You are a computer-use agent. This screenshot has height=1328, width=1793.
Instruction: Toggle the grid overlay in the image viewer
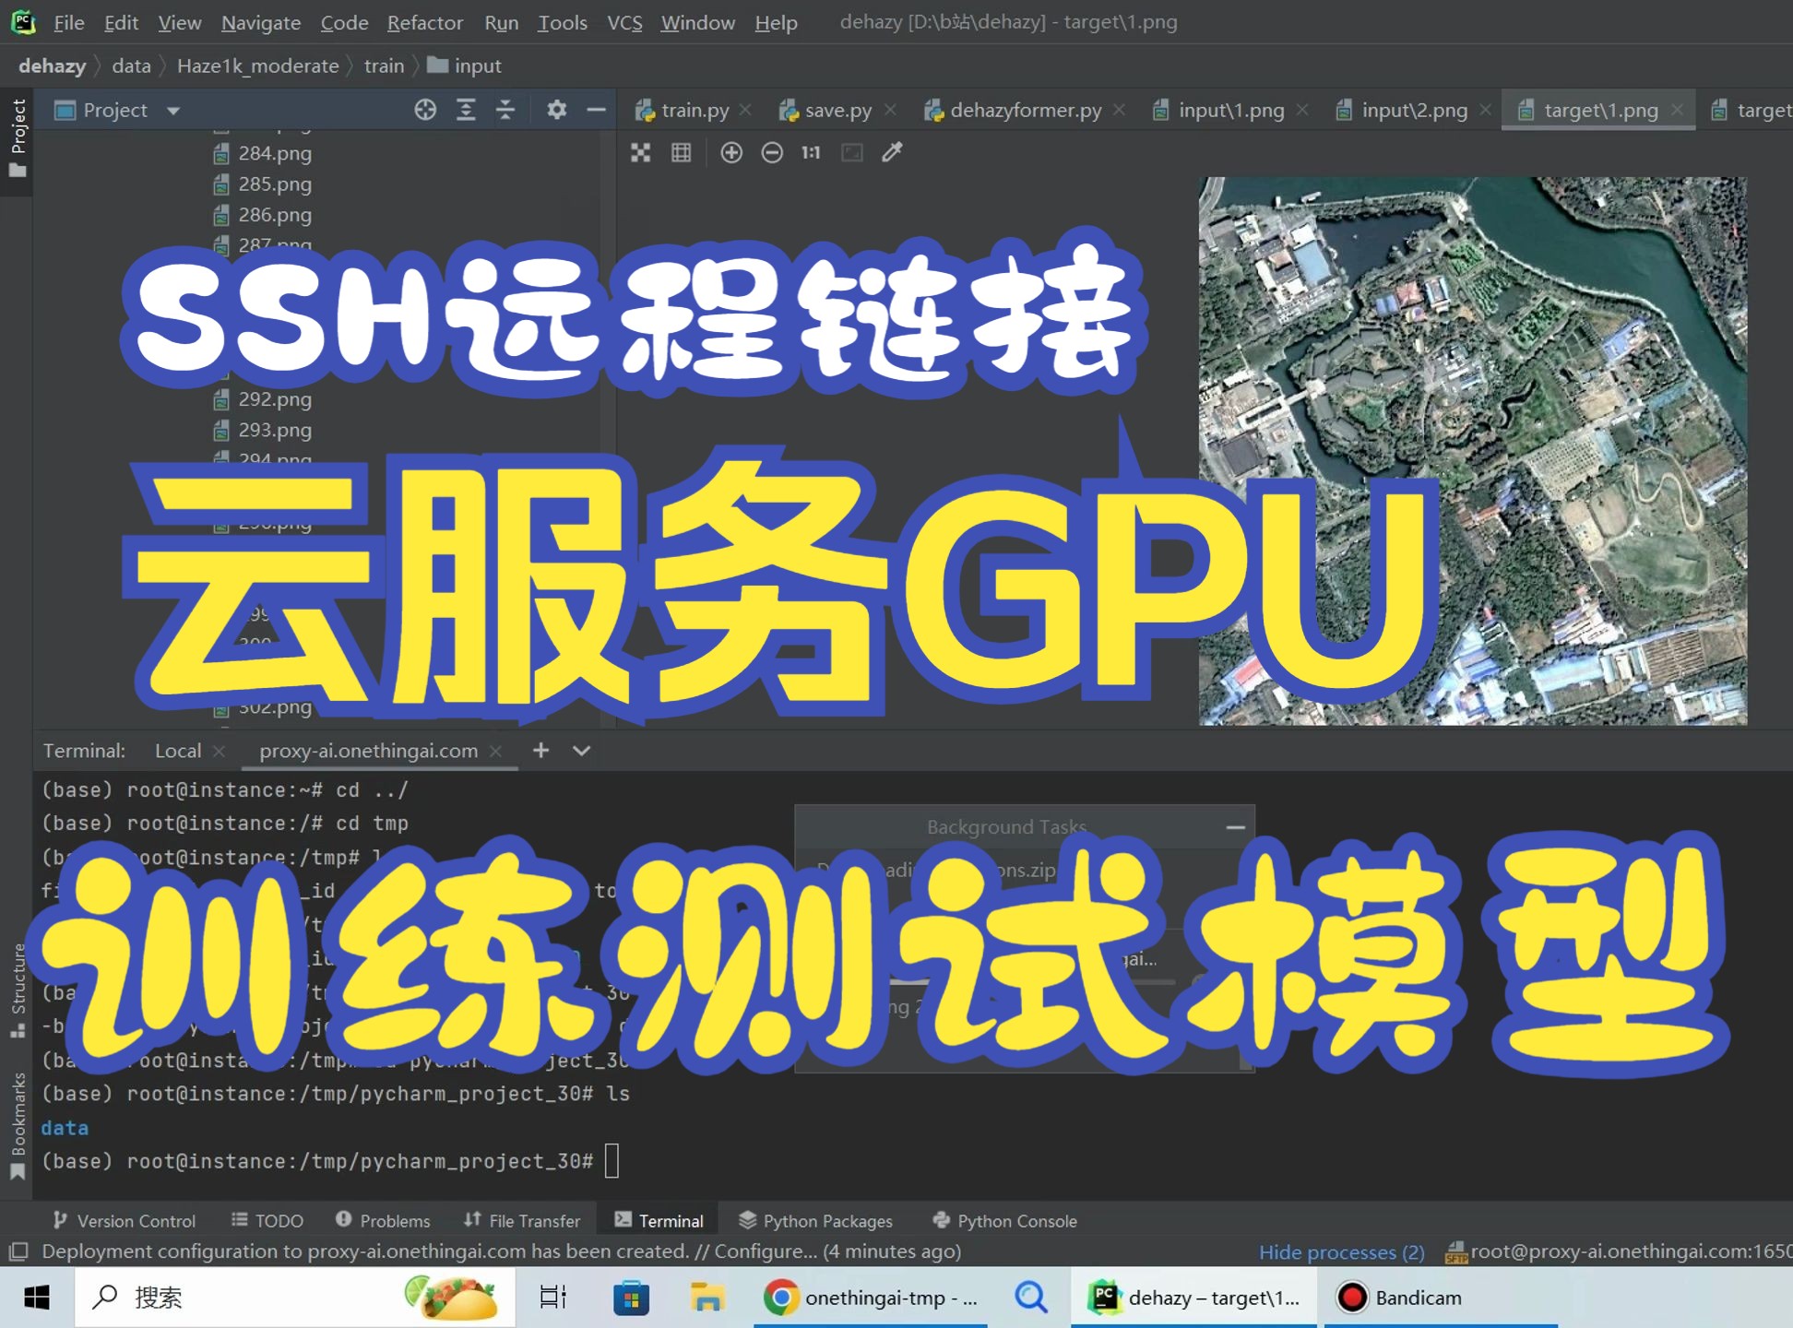point(681,152)
